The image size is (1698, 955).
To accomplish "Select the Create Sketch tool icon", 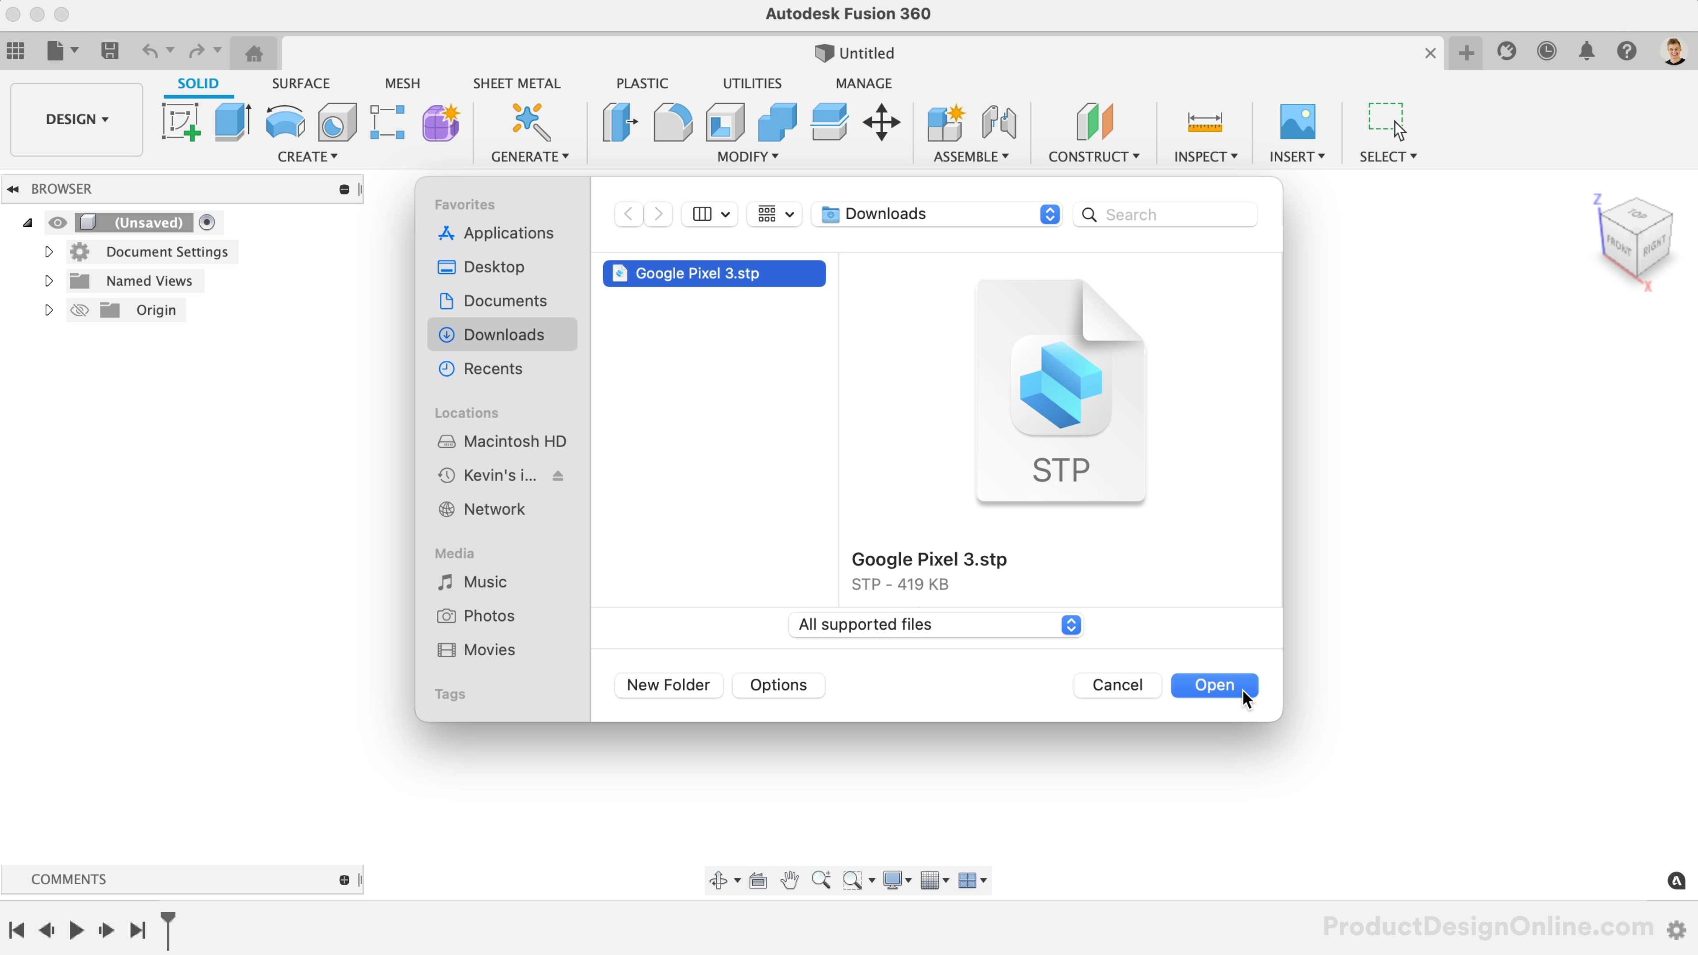I will click(180, 122).
